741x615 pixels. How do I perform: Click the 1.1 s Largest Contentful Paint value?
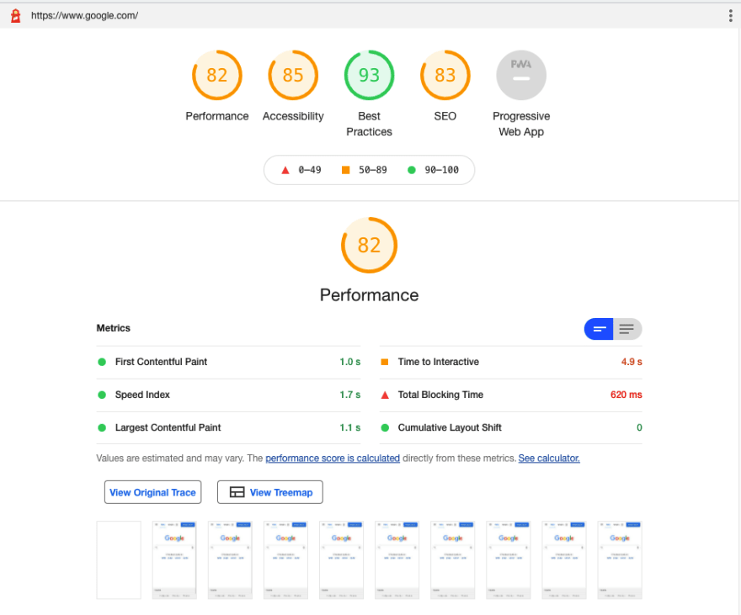(349, 428)
